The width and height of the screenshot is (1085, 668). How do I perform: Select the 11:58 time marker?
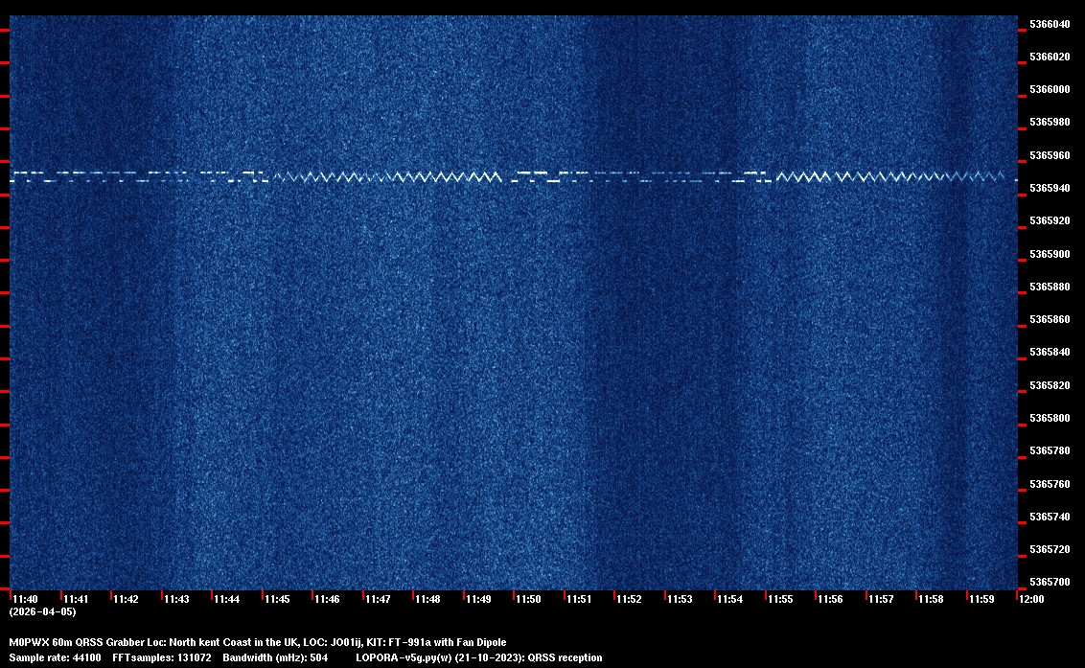pyautogui.click(x=931, y=599)
